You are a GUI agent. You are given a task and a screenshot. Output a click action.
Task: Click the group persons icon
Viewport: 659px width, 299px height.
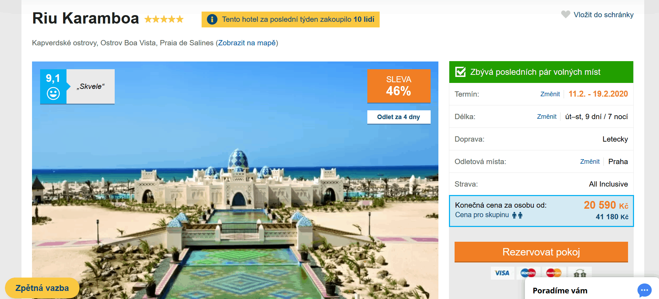pyautogui.click(x=517, y=215)
